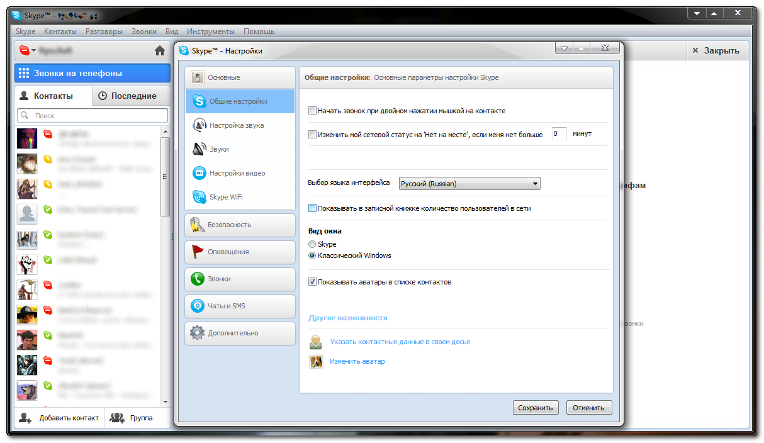The width and height of the screenshot is (764, 443).
Task: Open the Звонки menu in menu bar
Action: [144, 31]
